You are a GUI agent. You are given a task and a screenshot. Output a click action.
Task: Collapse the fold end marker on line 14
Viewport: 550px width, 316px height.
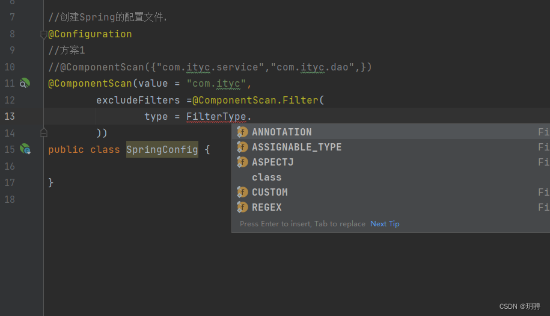43,132
